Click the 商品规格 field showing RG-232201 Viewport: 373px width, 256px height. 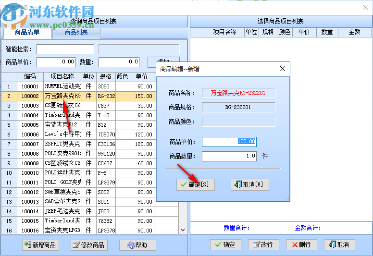click(238, 107)
